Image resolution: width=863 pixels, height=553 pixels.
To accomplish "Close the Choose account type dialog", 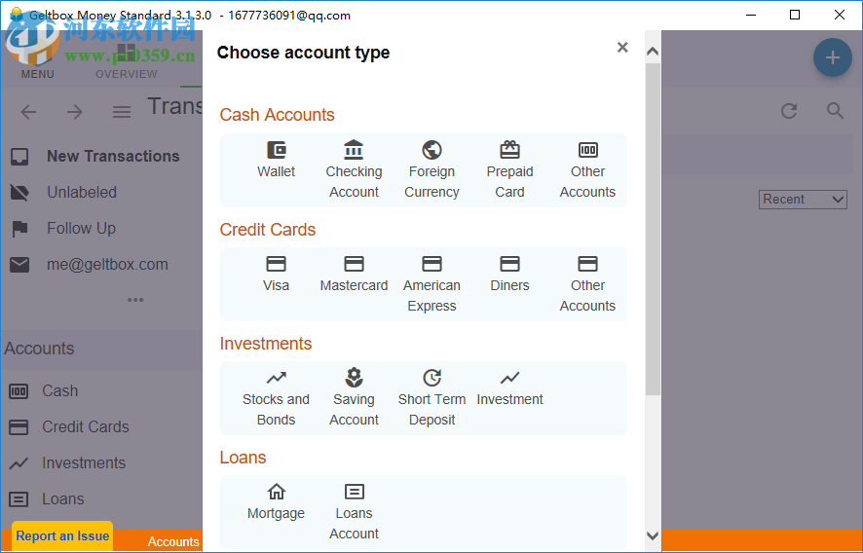I will [x=622, y=48].
